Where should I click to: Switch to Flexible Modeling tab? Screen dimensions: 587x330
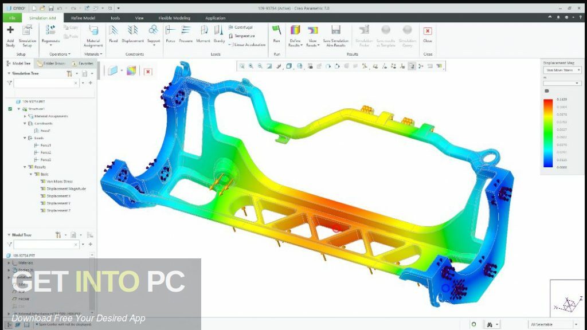tap(174, 18)
